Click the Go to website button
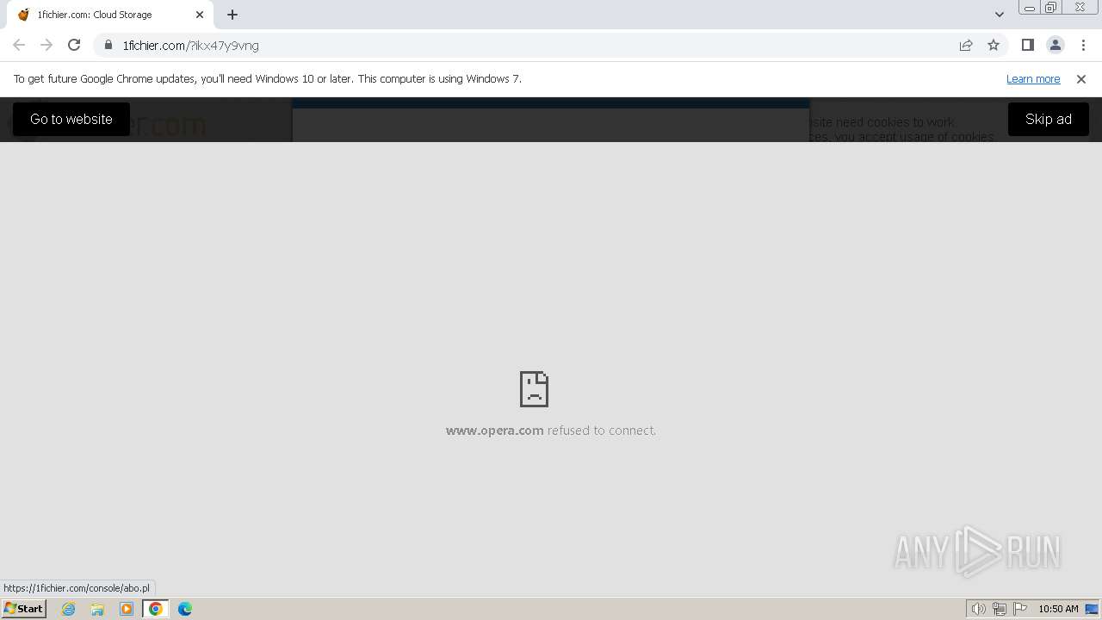Screen dimensions: 1102x620 (71, 119)
